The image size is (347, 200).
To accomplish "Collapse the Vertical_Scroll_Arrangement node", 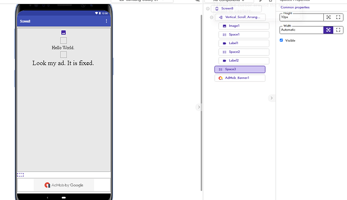I will click(x=212, y=17).
